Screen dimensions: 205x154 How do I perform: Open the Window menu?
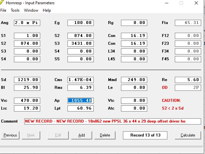(31, 10)
